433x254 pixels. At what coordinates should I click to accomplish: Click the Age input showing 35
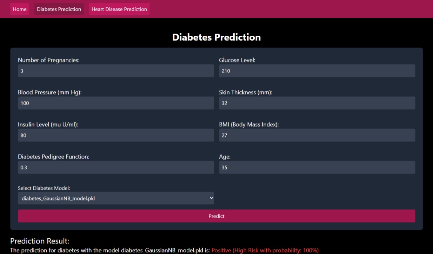(317, 168)
